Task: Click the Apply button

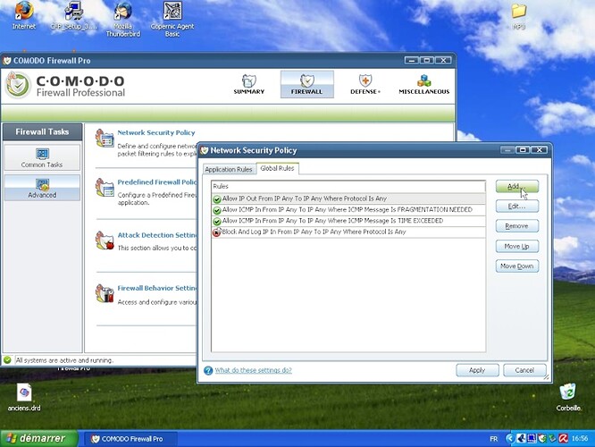Action: point(477,370)
